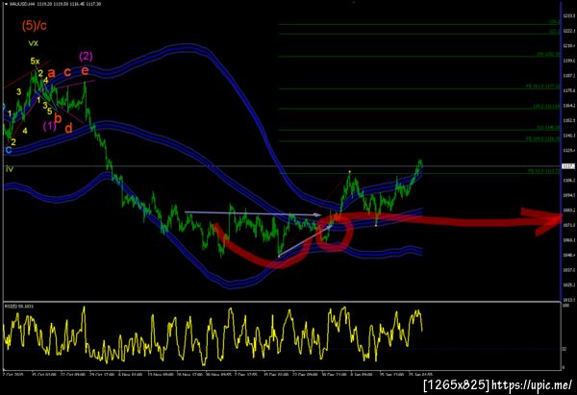
Task: Select the orange letter b label
Action: pyautogui.click(x=58, y=118)
